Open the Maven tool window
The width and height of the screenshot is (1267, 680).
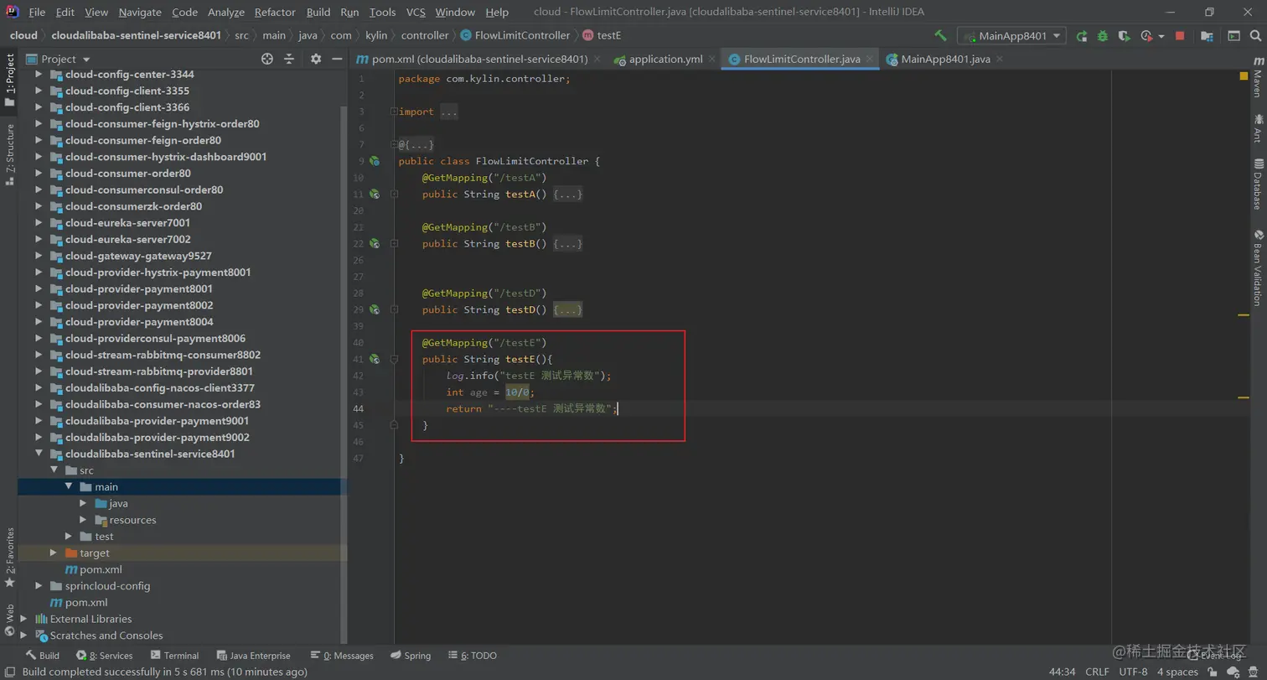1258,76
